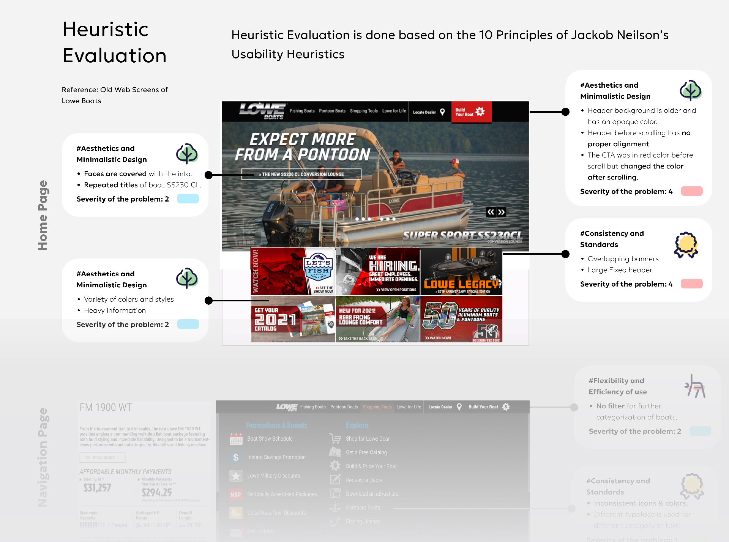The height and width of the screenshot is (542, 729).
Task: Click gear icon beside Build & Price Your Boat
Action: (335, 466)
